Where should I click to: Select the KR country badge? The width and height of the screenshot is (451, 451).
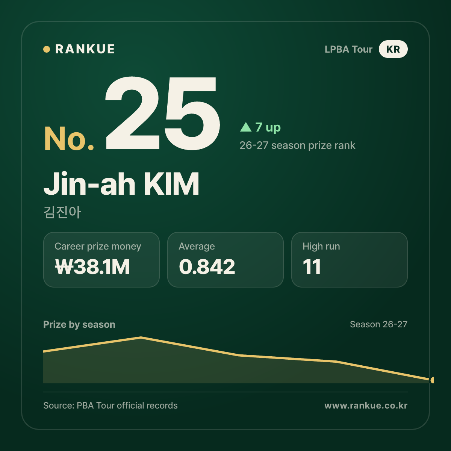[393, 49]
